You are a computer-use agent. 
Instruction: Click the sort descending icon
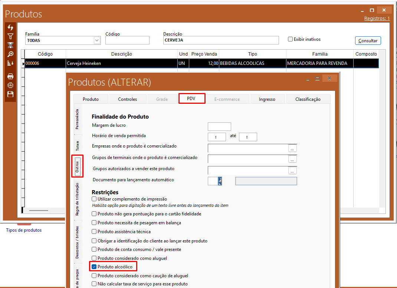coord(10,63)
